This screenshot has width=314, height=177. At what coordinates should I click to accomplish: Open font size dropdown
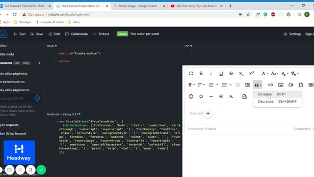coord(275,73)
